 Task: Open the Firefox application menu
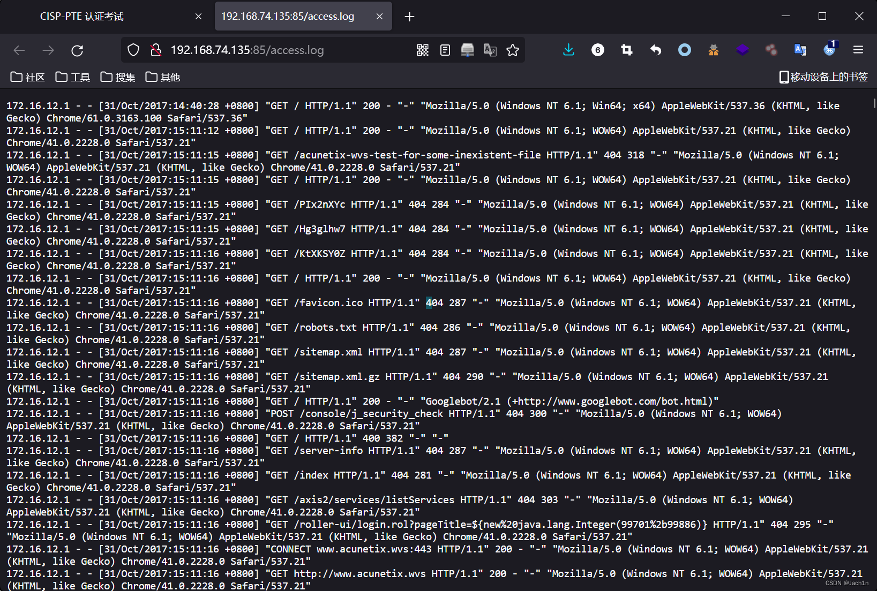tap(858, 50)
